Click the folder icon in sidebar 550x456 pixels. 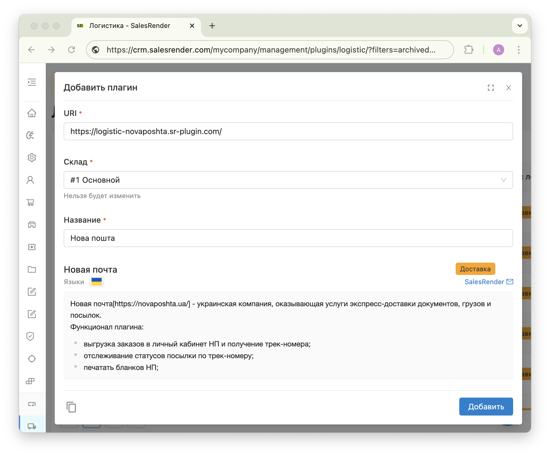[32, 269]
